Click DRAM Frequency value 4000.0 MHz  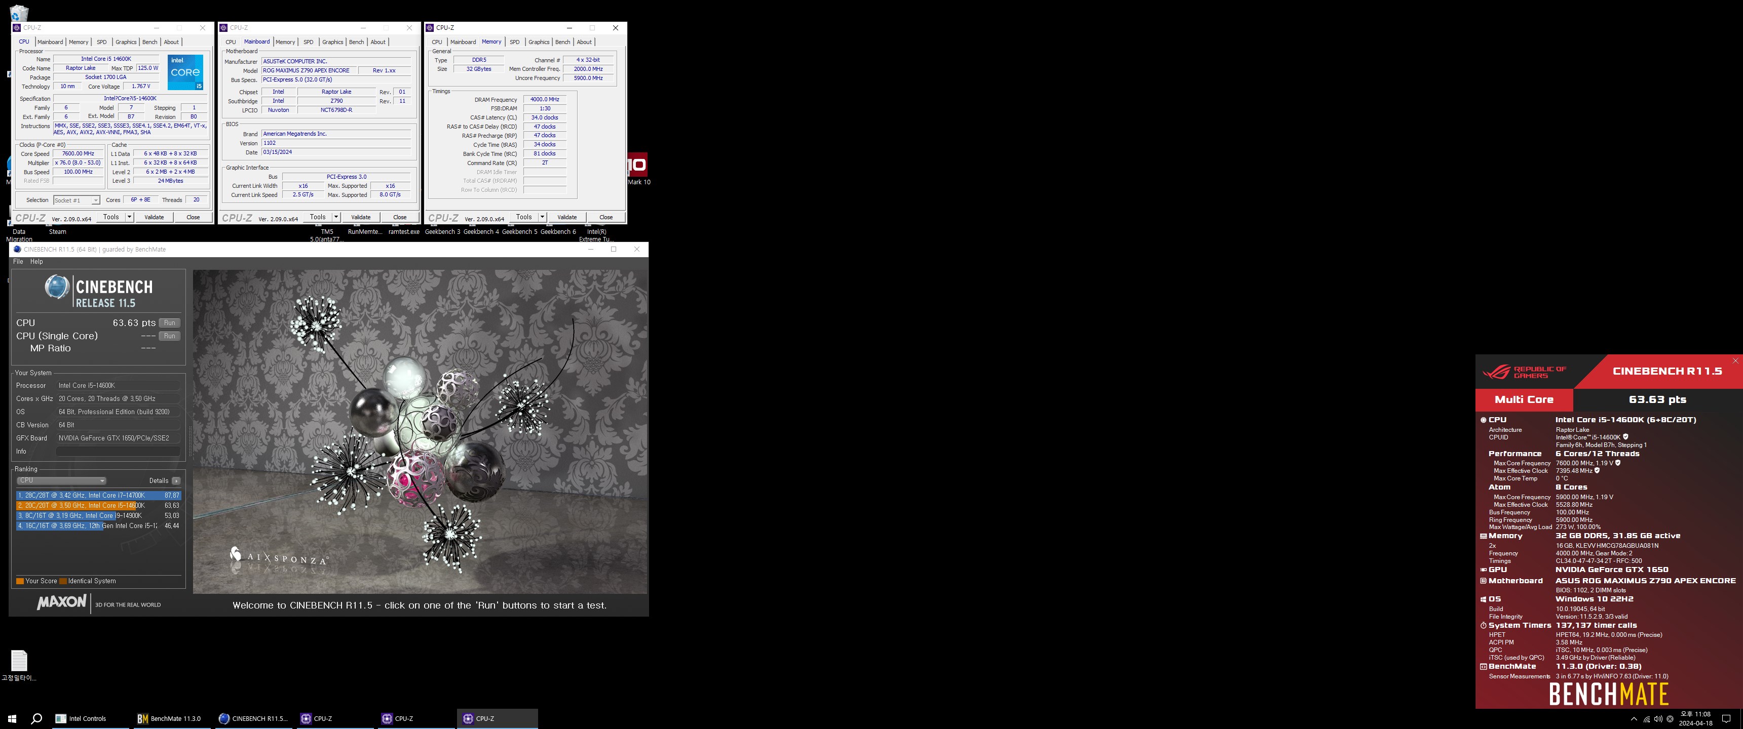click(x=545, y=99)
